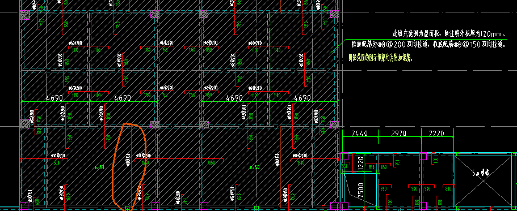The height and width of the screenshot is (211, 517).
Task: Click the gray hatched column under orange outline's top
Action: pyautogui.click(x=155, y=125)
